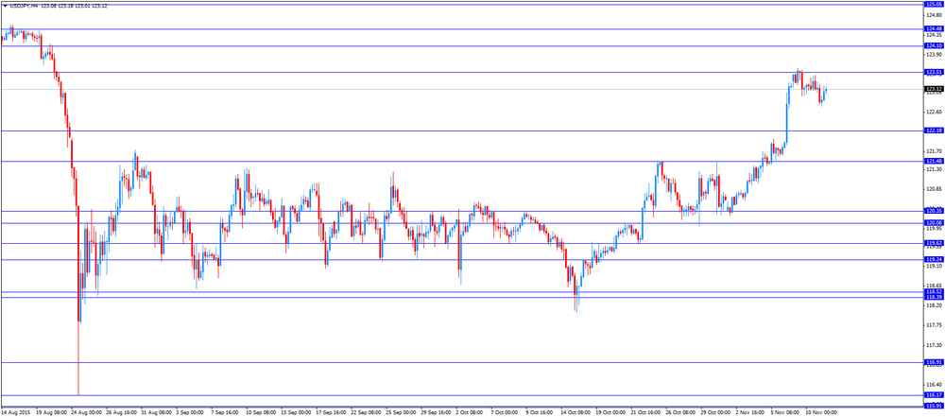Click the 117.30 price scale tick
The image size is (945, 417).
click(x=934, y=345)
